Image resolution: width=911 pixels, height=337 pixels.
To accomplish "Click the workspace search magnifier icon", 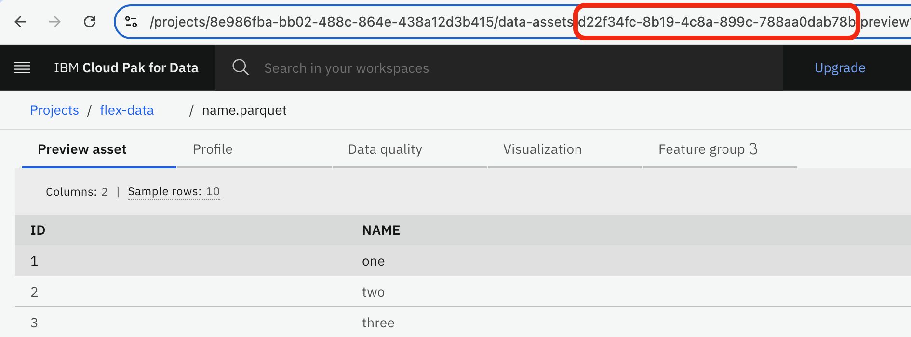I will click(x=241, y=67).
